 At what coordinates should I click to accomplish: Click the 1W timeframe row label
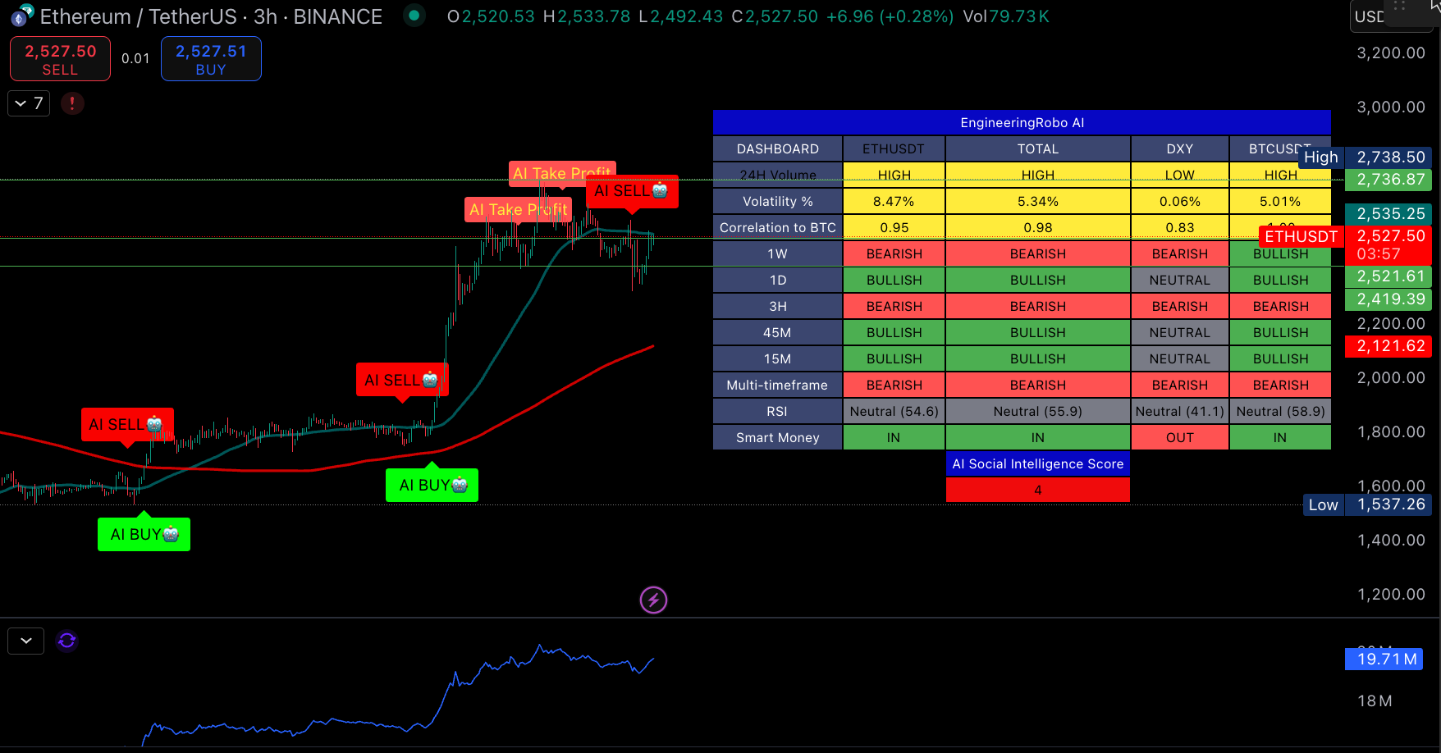click(777, 253)
